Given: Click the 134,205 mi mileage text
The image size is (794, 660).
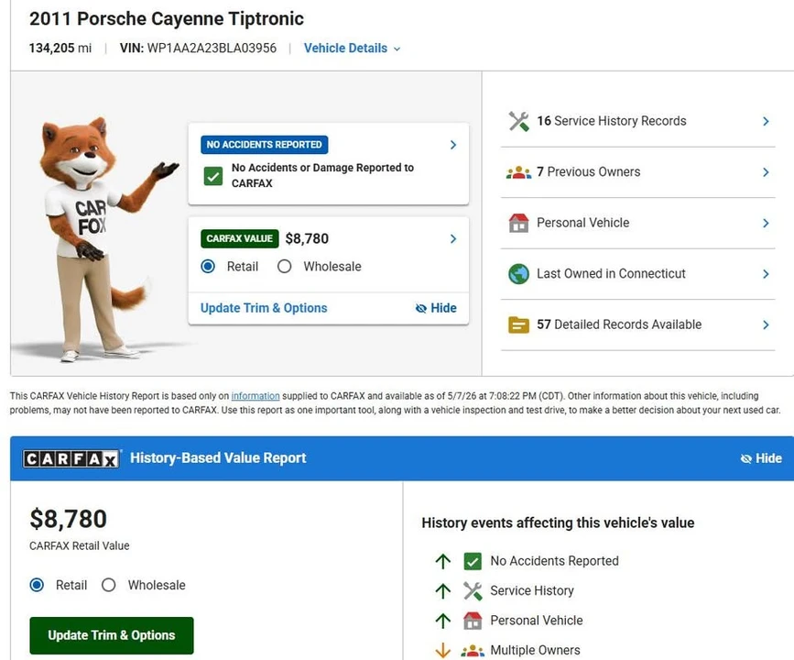Looking at the screenshot, I should click(60, 49).
